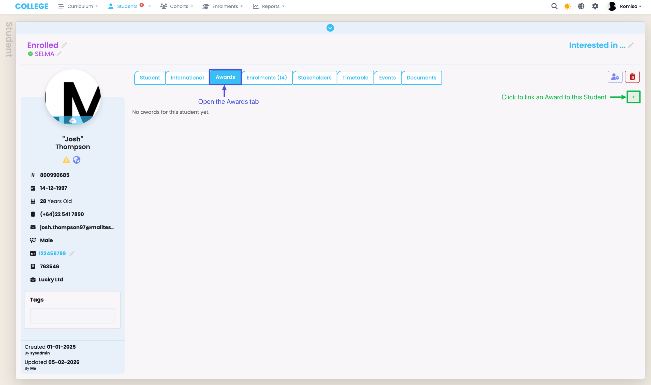
Task: Open the Curriculum dropdown menu
Action: coord(78,6)
